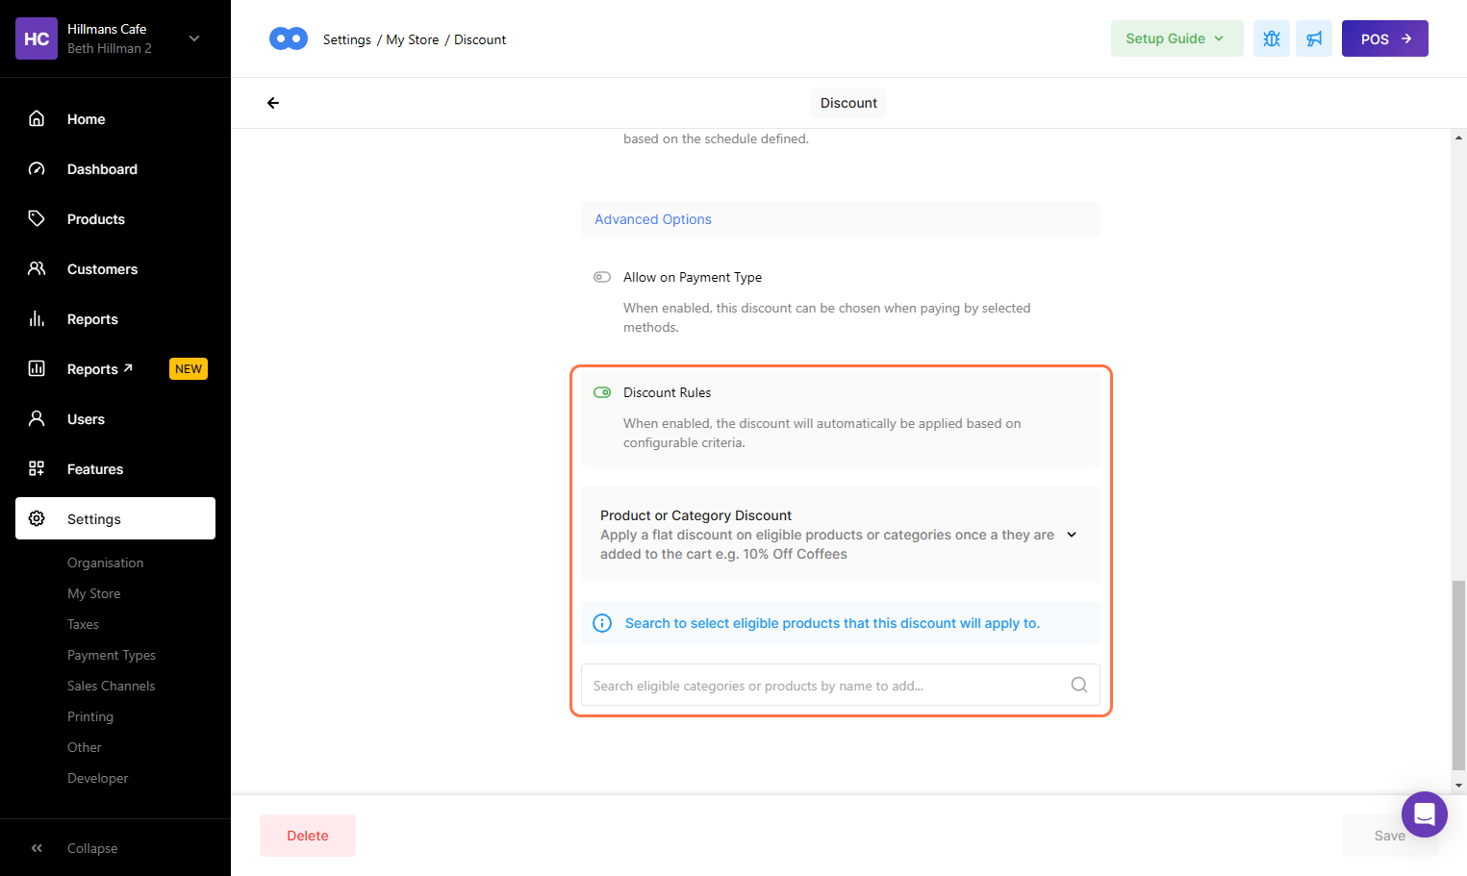Screen dimensions: 1467x876
Task: Click the Advanced Options link
Action: pos(652,219)
